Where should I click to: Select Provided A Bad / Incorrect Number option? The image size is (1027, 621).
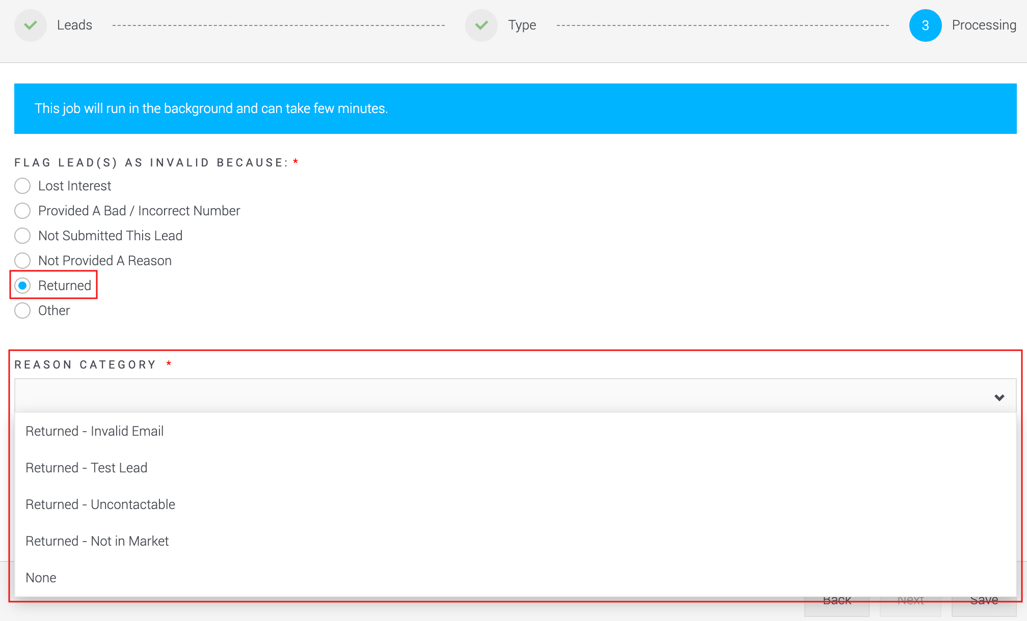point(22,211)
